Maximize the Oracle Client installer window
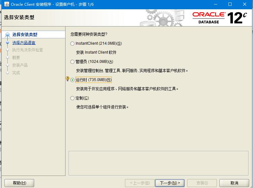The height and width of the screenshot is (188, 253). click(230, 4)
